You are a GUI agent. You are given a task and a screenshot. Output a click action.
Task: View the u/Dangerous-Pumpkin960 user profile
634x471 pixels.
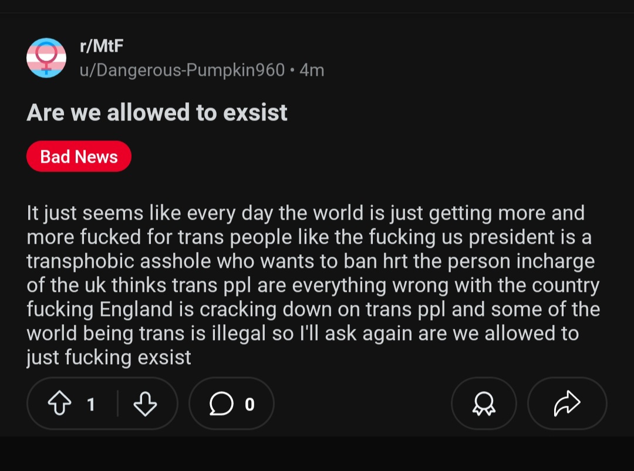[182, 70]
